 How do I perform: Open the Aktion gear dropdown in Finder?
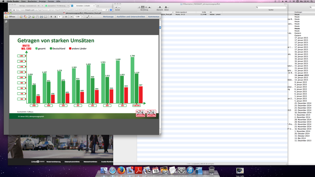(166, 7)
